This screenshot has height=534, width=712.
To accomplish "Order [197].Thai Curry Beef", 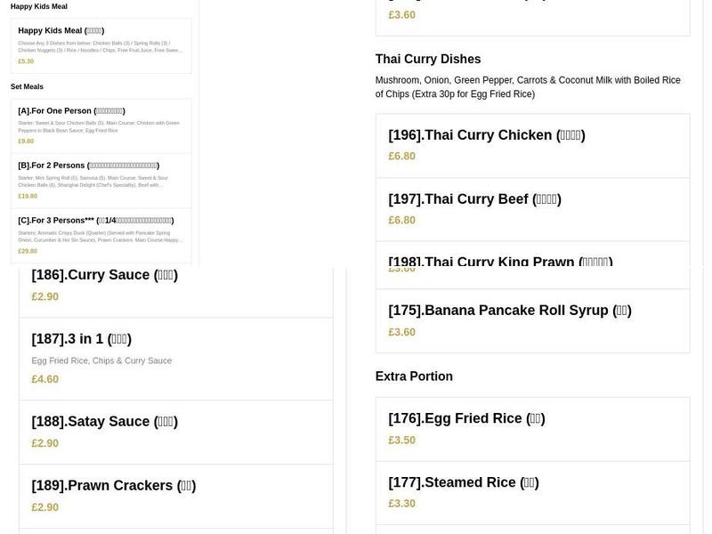I will point(474,198).
